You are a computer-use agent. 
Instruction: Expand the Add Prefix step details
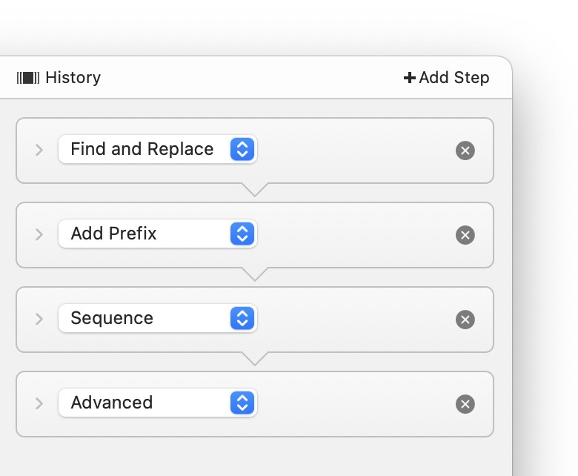(39, 234)
